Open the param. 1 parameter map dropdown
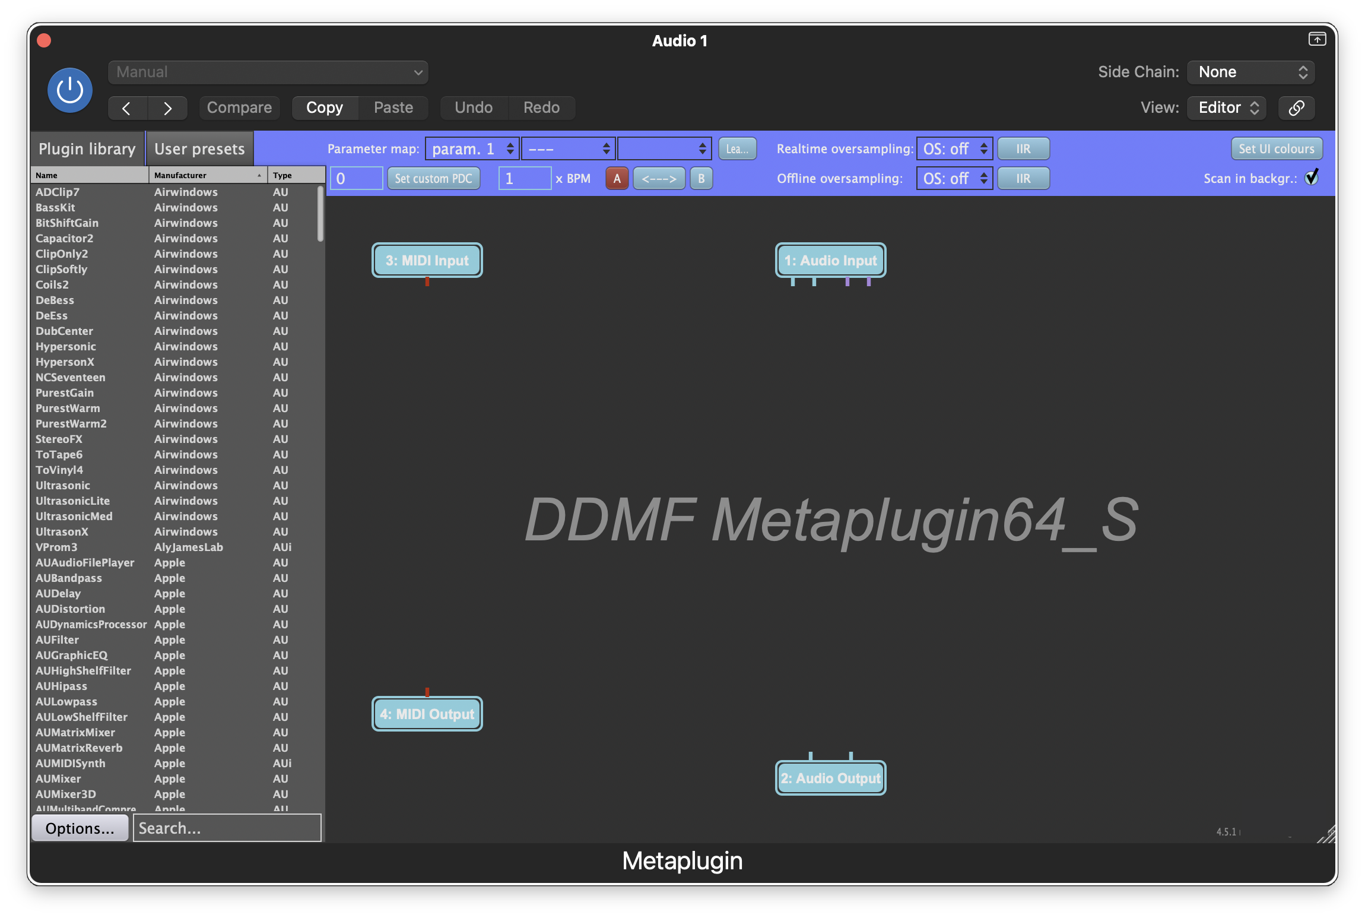Image resolution: width=1365 pixels, height=918 pixels. coord(472,148)
